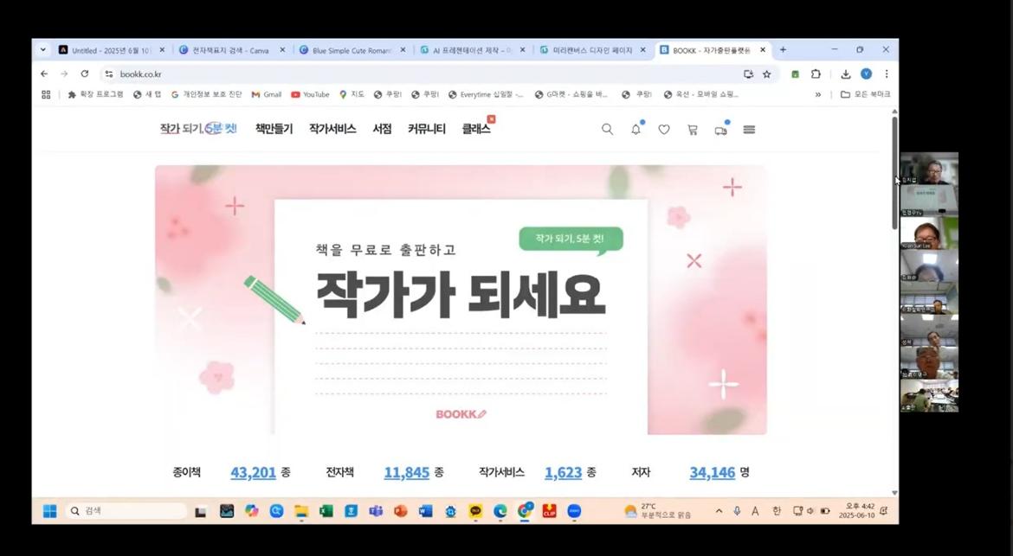Open the wishlist heart icon

[x=664, y=130]
